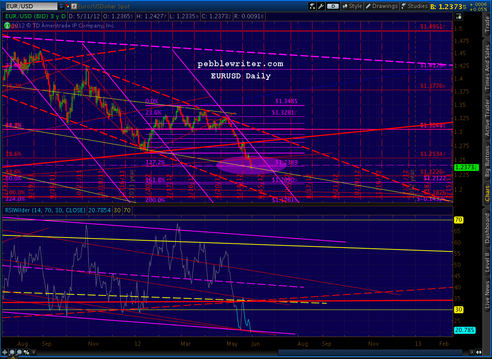Click the green chart info icon
Image resolution: width=492 pixels, height=359 pixels.
(x=7, y=25)
